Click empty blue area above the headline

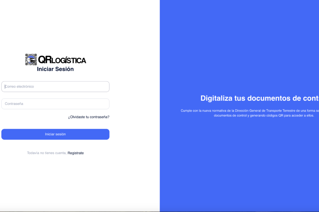[239, 46]
